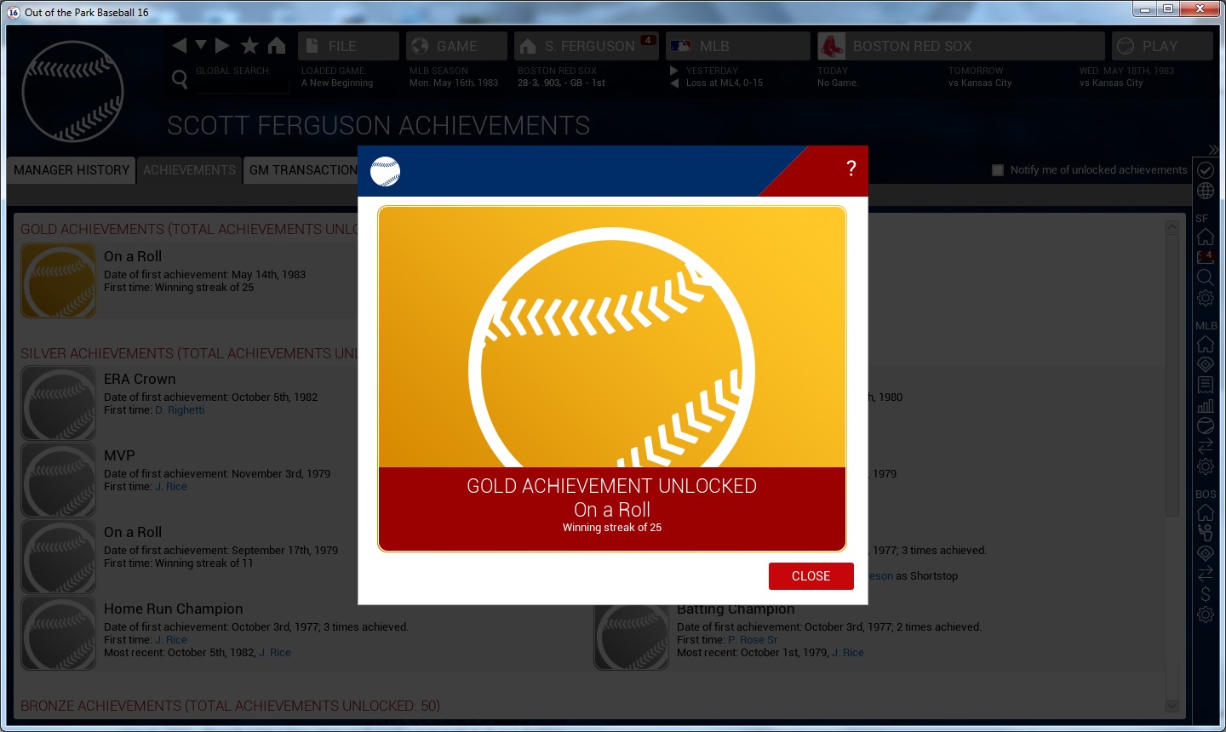Open the MLB news page icon
1226x732 pixels.
pyautogui.click(x=1206, y=385)
